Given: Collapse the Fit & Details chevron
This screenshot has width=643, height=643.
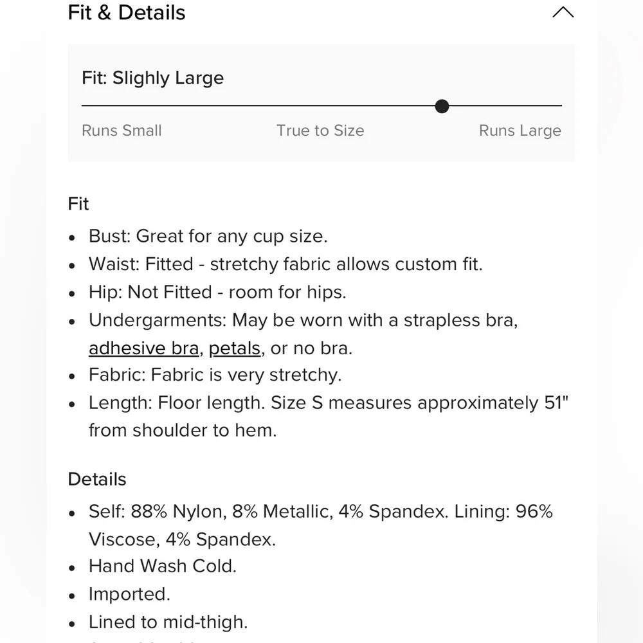Looking at the screenshot, I should 563,12.
